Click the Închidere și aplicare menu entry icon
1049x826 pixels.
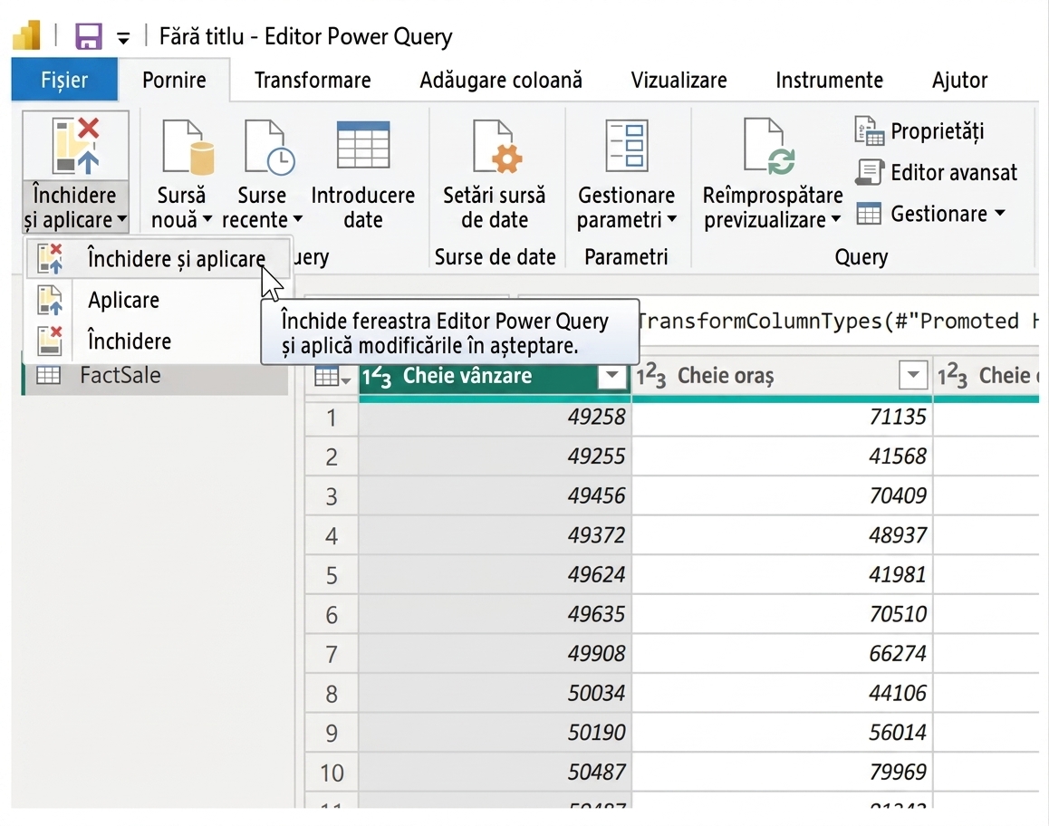pos(50,259)
